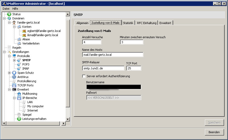Viewport: 228px width, 140px height.
Task: Click the IMAP protocol icon
Action: point(19,69)
